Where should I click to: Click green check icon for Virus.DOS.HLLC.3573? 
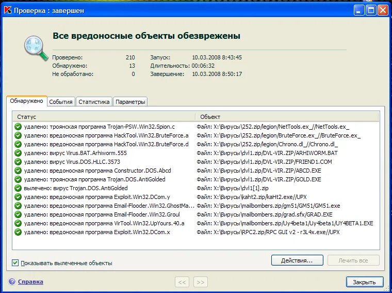pos(18,162)
